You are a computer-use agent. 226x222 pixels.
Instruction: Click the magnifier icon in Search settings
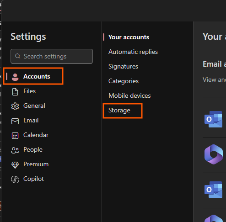(18, 56)
